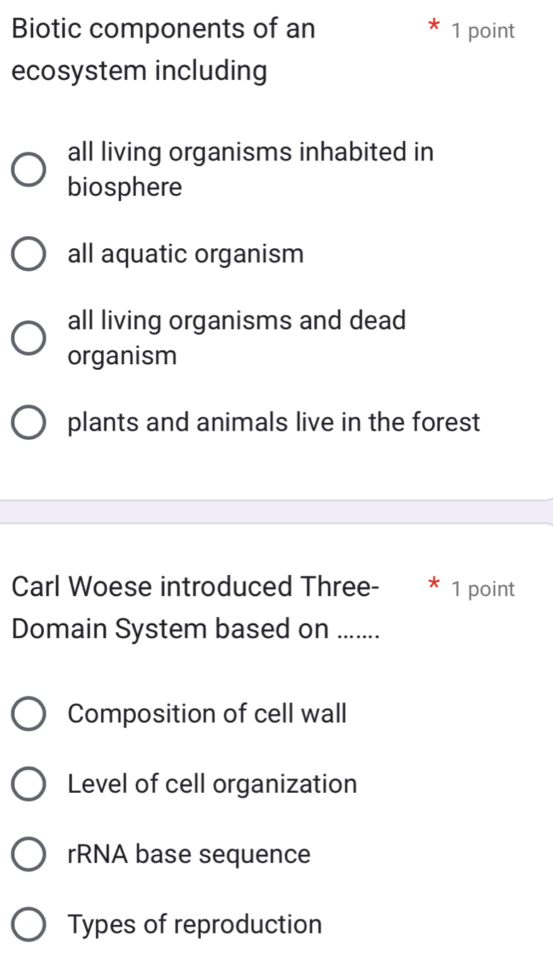
Task: Click the circle next to 'Composition of cell wall'
Action: pyautogui.click(x=29, y=714)
